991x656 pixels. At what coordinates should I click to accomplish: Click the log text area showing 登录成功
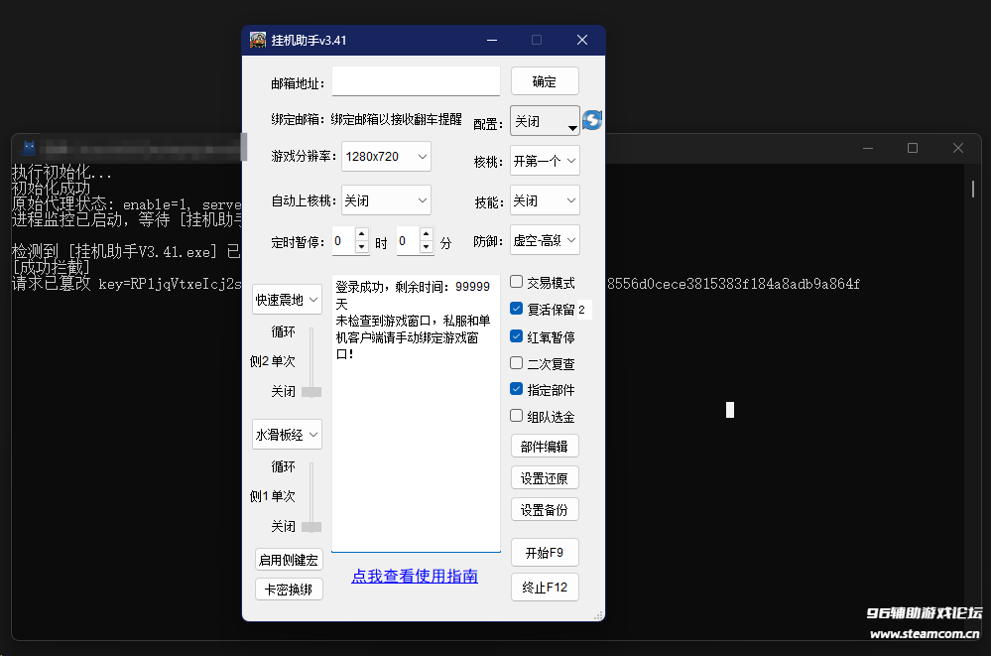[416, 413]
